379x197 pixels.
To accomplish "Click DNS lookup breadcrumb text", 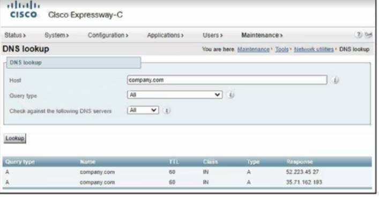I will pyautogui.click(x=354, y=49).
